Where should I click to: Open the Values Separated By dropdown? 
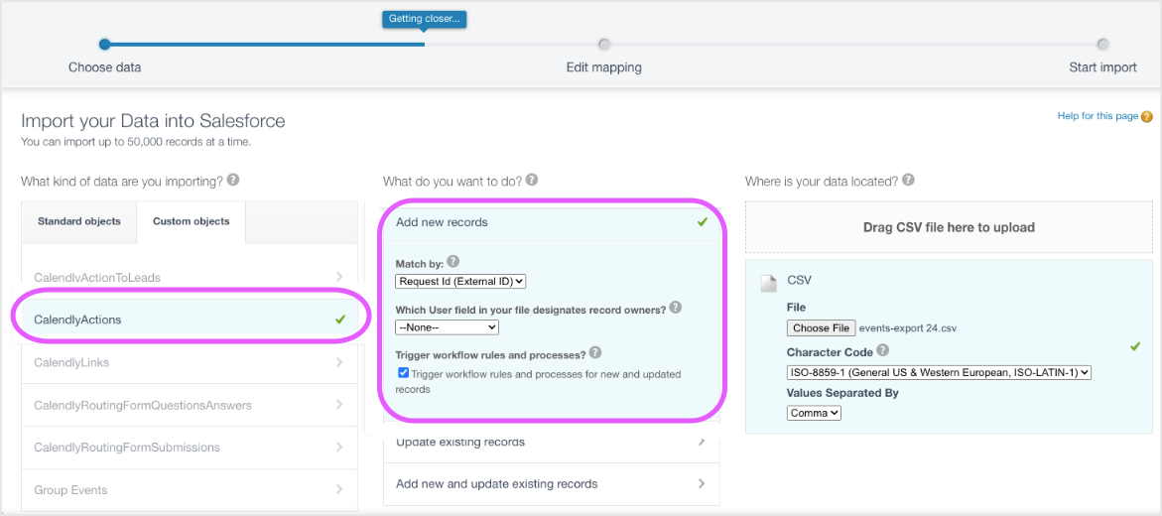point(814,413)
